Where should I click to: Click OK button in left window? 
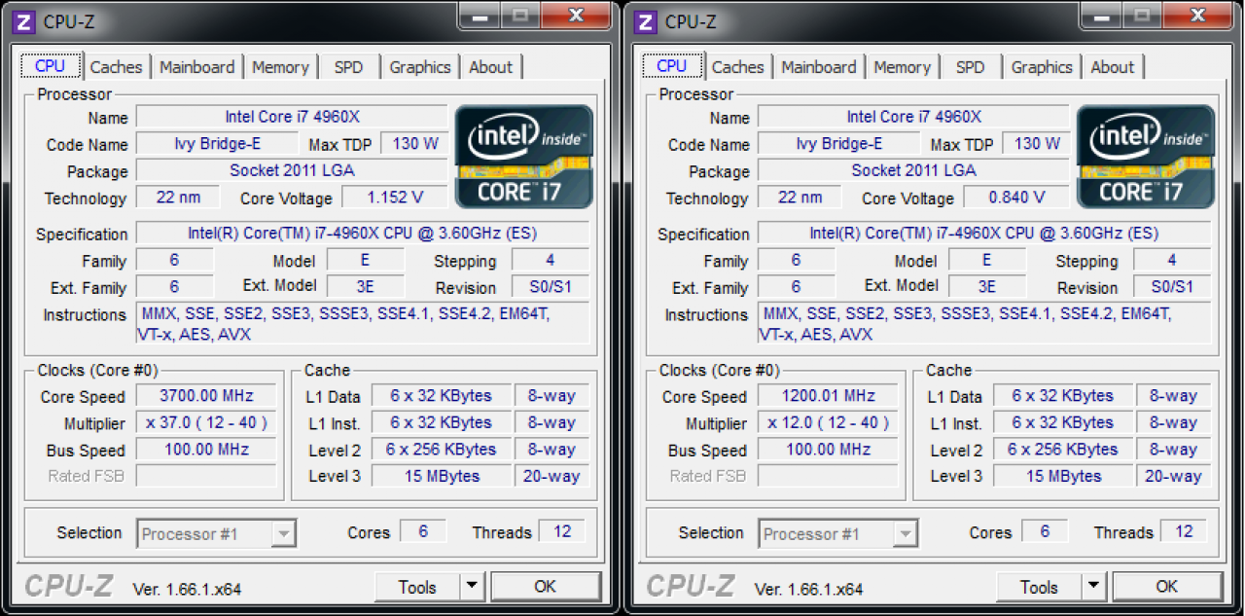(545, 587)
